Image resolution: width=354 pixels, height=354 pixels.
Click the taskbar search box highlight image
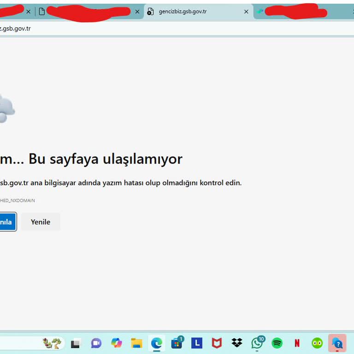coord(52,343)
